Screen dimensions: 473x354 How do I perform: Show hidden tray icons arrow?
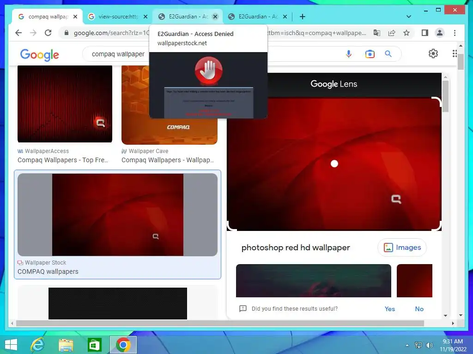click(x=407, y=345)
